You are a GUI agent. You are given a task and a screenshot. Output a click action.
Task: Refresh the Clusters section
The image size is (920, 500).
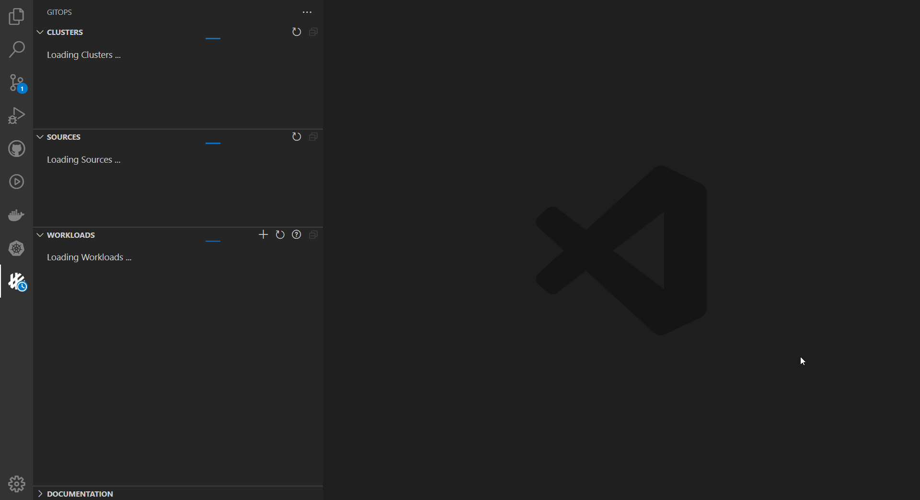[x=297, y=32]
